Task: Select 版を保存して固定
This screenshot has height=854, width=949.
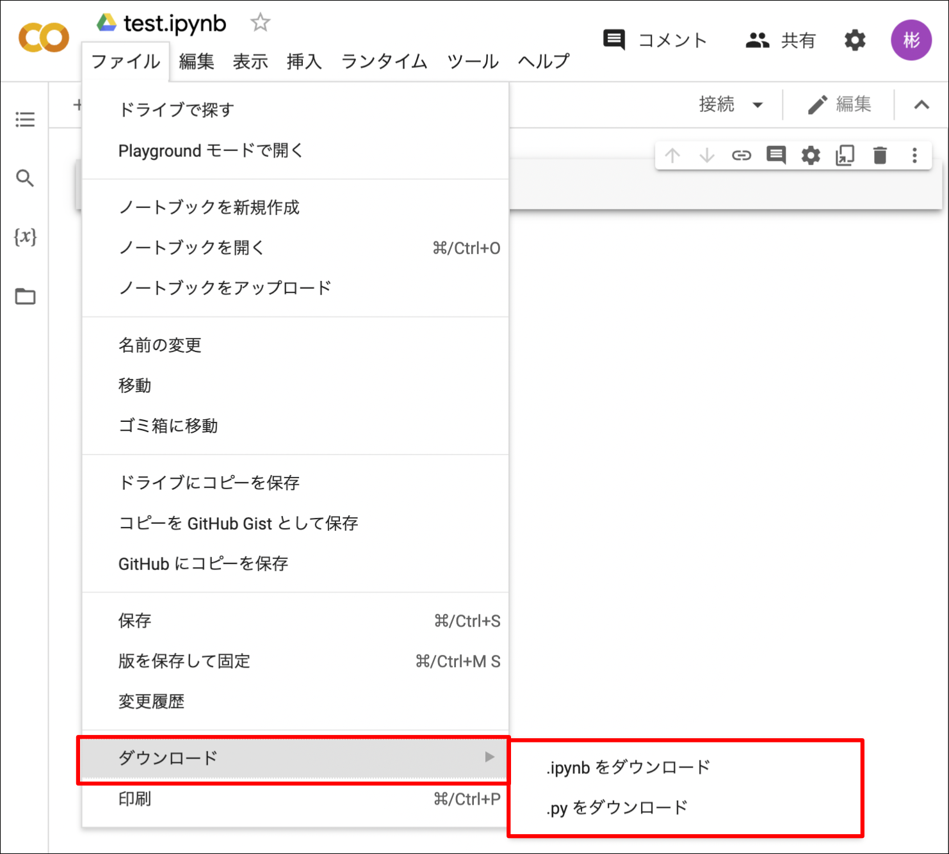Action: [x=295, y=661]
